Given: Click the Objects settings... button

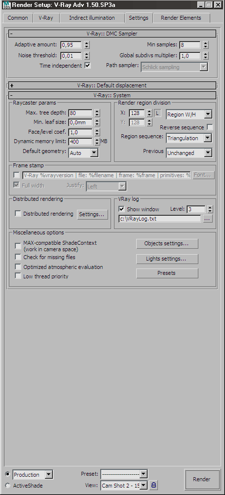Looking at the screenshot, I should tap(167, 244).
